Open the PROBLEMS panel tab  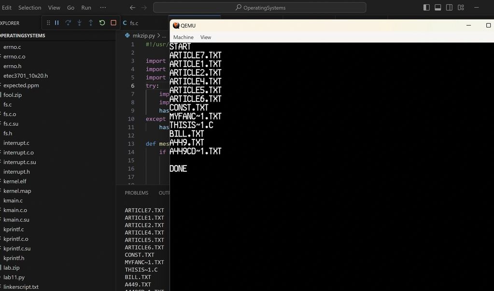pos(136,193)
